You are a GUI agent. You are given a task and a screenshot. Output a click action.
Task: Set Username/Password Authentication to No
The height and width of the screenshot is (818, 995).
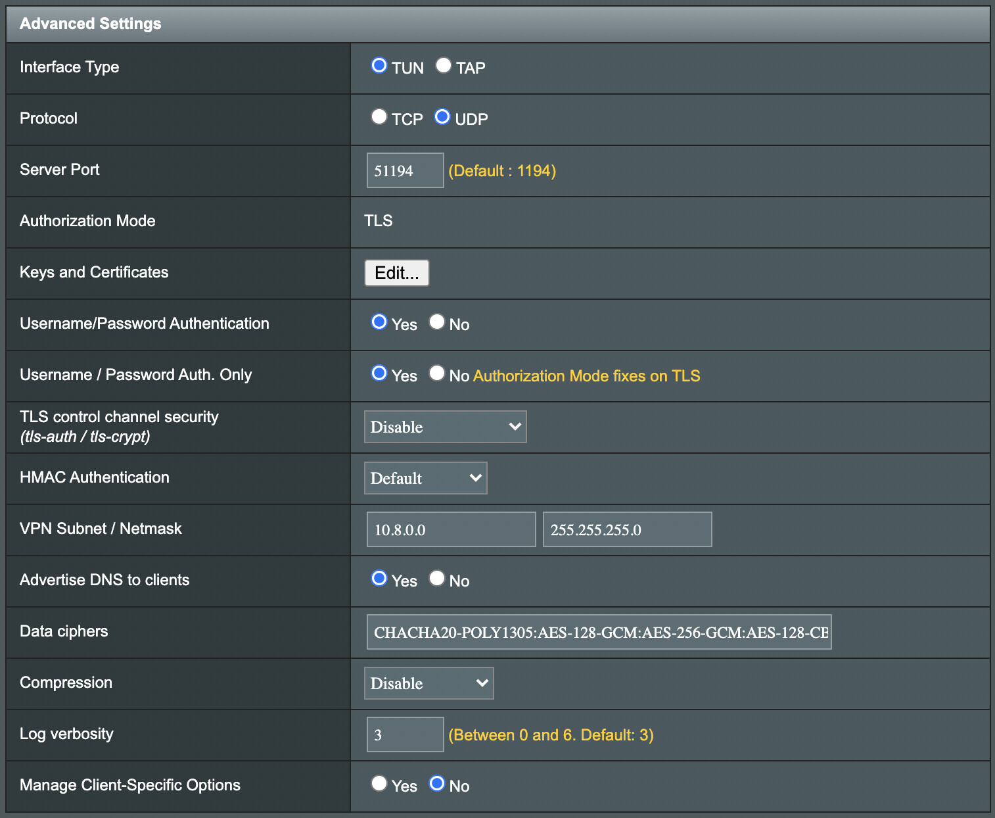point(437,322)
